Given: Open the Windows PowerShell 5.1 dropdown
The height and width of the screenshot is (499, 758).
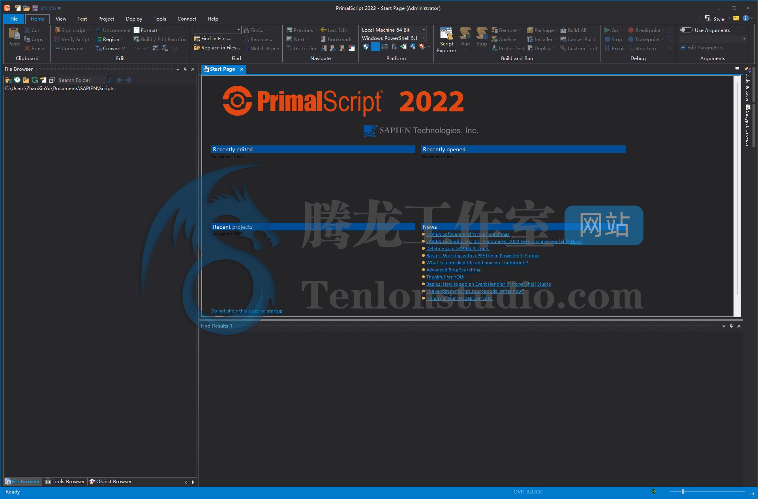Looking at the screenshot, I should coord(424,38).
